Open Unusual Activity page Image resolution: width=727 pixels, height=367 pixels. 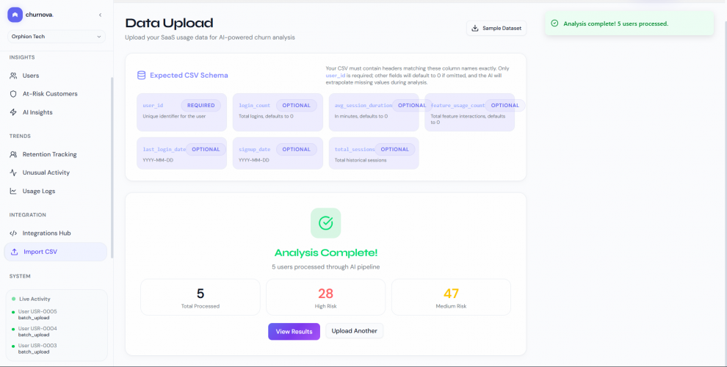(x=56, y=172)
